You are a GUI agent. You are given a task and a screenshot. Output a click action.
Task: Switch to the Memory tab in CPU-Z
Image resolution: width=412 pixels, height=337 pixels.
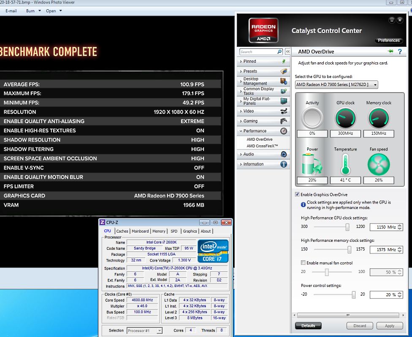(159, 231)
